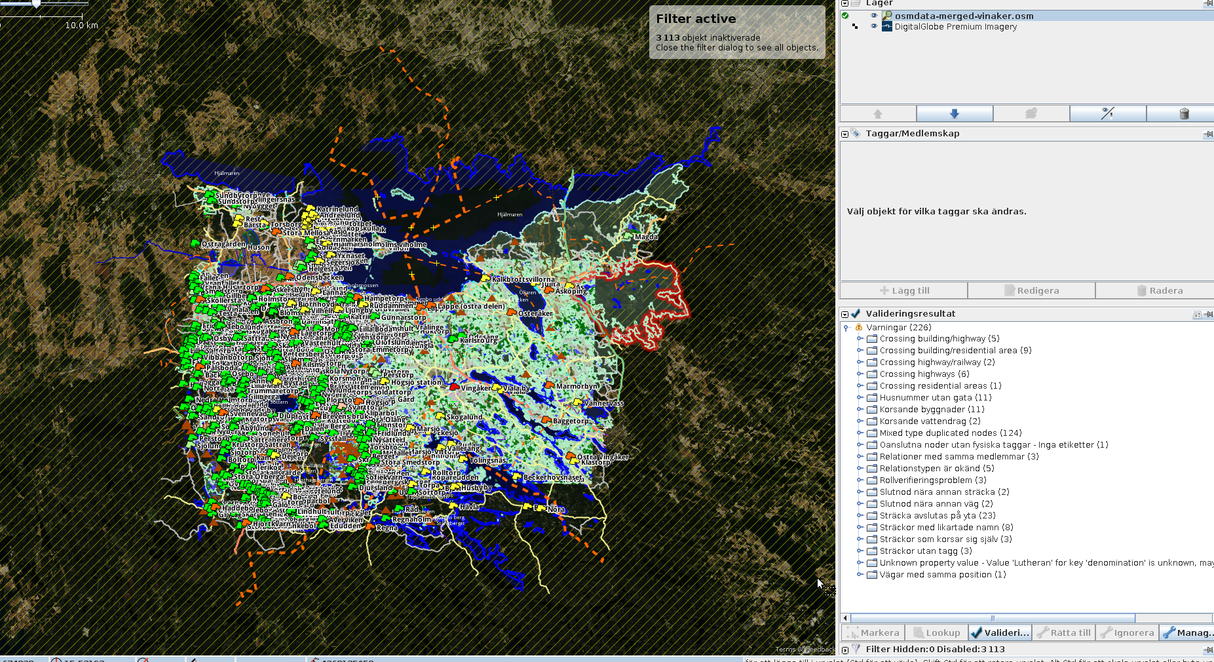Move selected layer down with blue arrow

[954, 113]
